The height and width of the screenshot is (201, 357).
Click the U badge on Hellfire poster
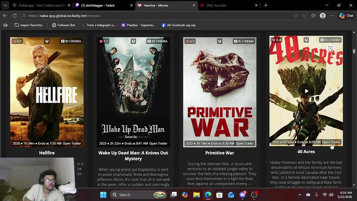point(47,41)
